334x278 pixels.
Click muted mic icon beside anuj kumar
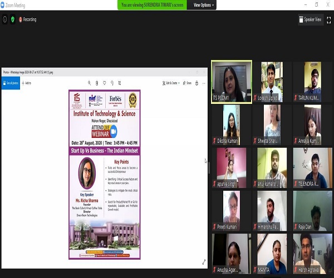(x=255, y=184)
